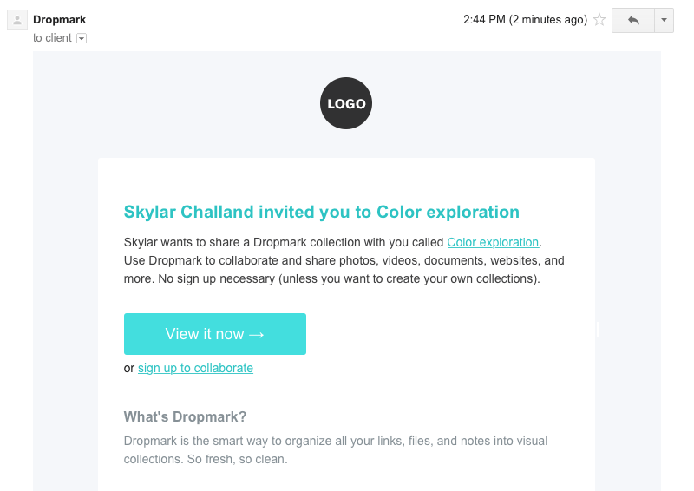Click the sender avatar icon

pos(17,20)
